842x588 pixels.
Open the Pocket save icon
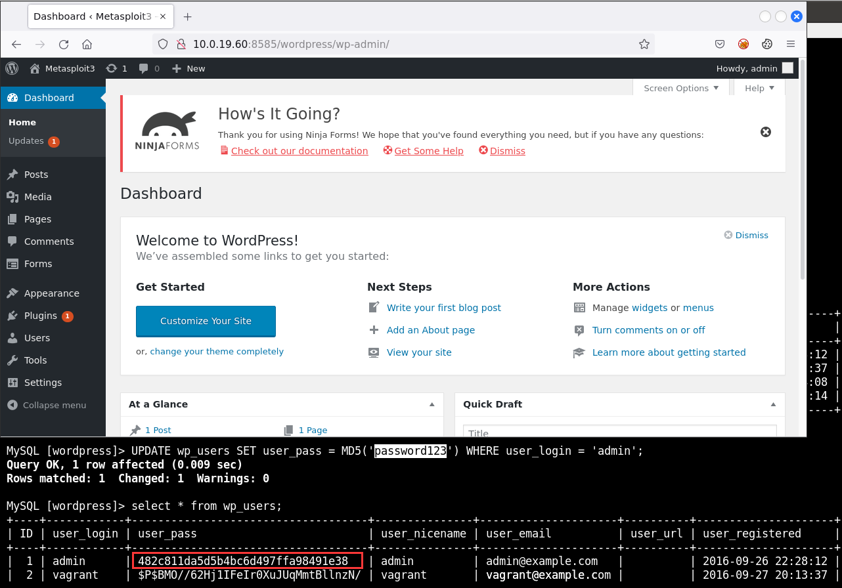tap(720, 44)
